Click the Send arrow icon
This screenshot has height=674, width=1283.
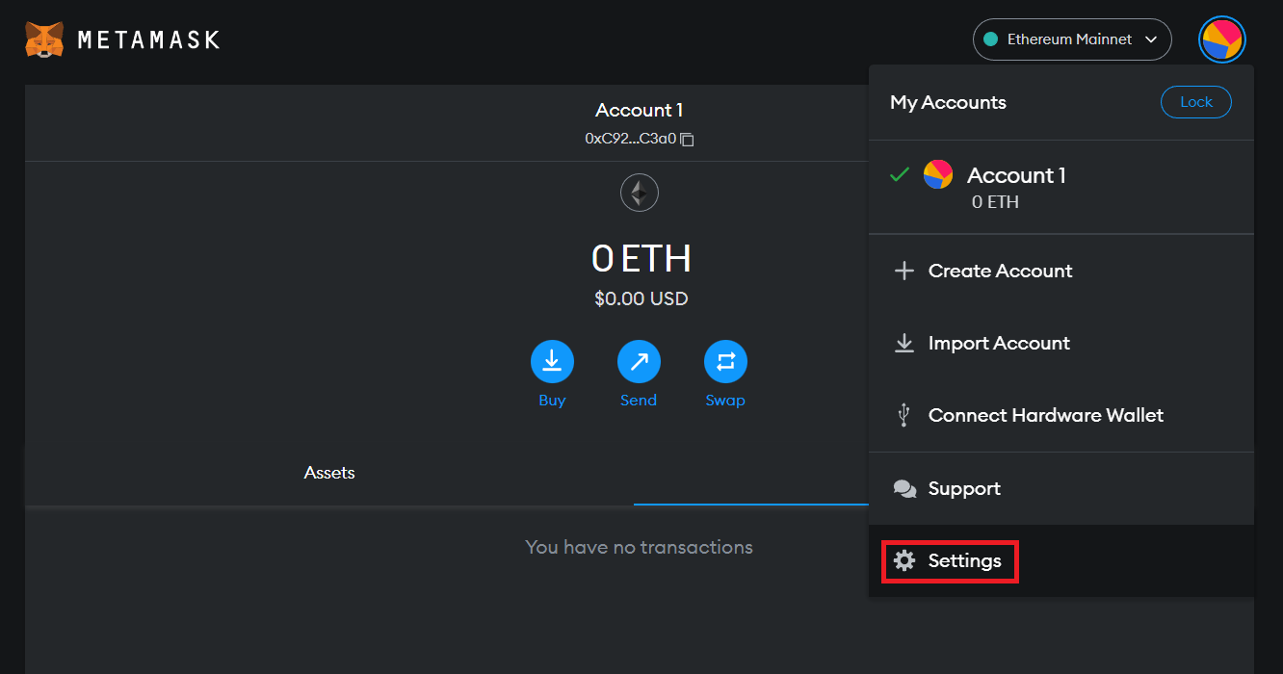tap(639, 362)
